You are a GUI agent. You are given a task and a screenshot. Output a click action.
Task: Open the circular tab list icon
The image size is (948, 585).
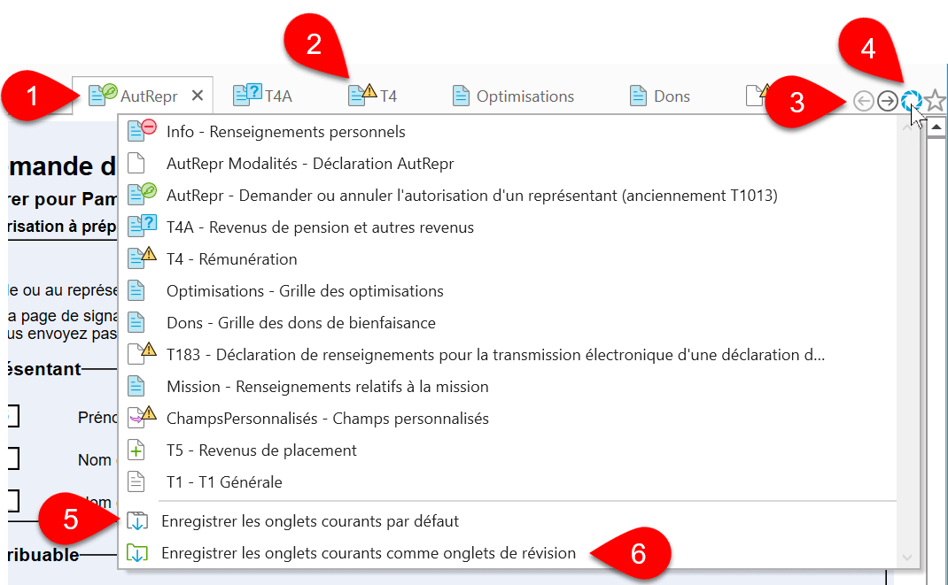pos(911,101)
